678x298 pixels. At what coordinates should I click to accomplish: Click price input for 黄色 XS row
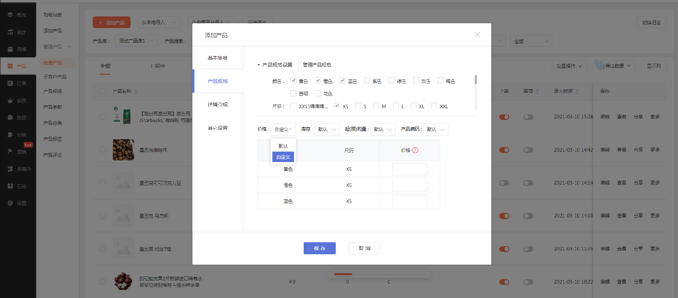pyautogui.click(x=410, y=169)
